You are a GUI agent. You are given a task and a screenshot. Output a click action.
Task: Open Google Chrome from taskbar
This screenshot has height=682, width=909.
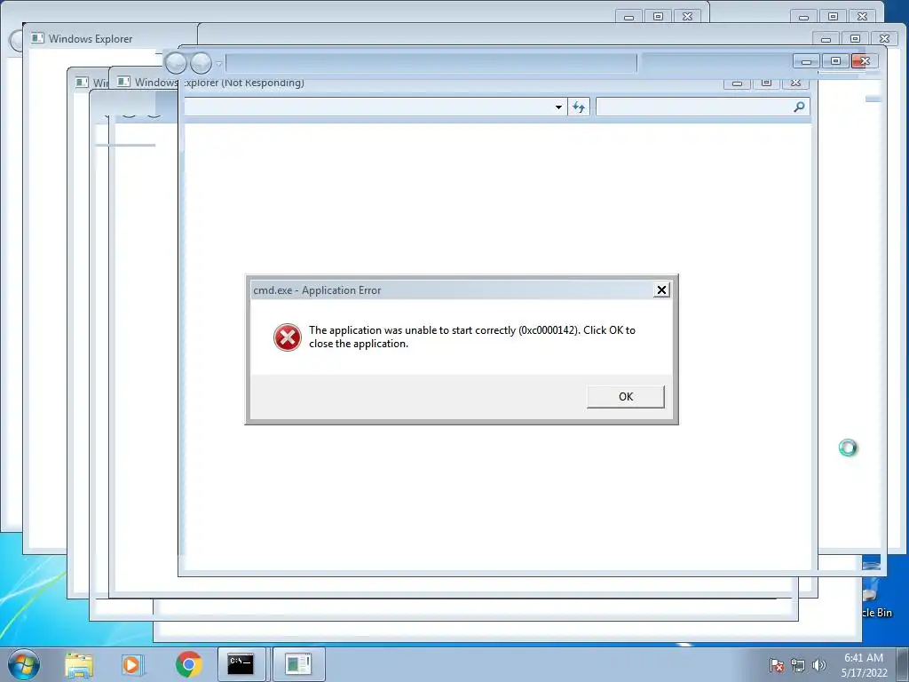point(188,664)
